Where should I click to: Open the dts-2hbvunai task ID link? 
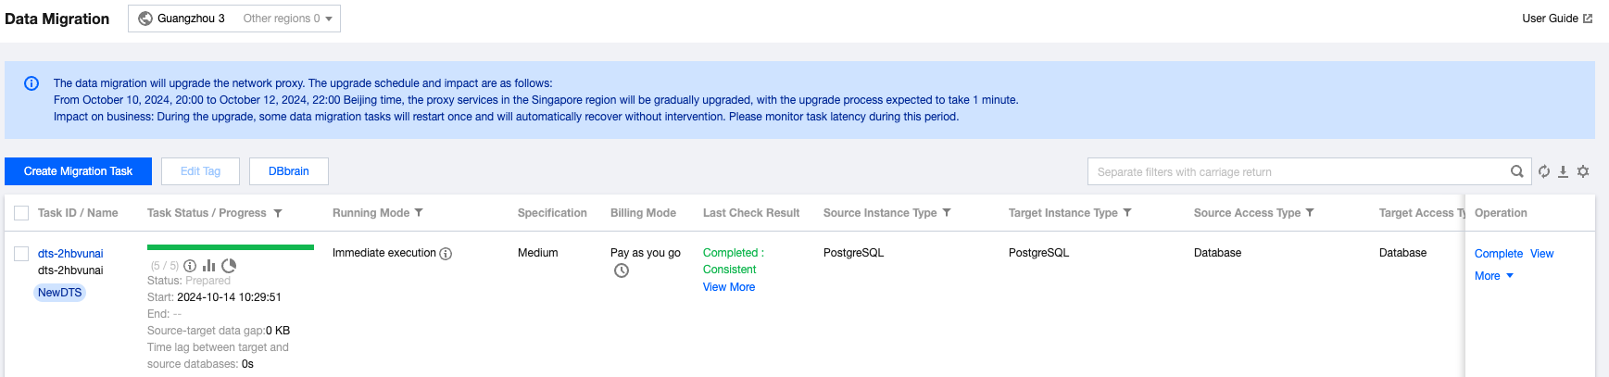coord(70,254)
